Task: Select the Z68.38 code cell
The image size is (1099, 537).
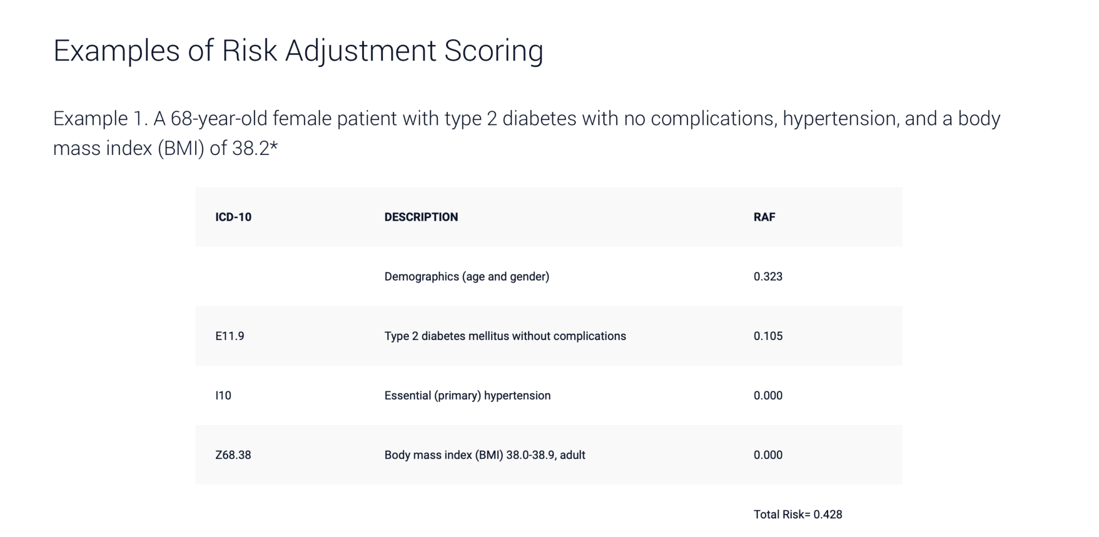Action: pos(233,455)
